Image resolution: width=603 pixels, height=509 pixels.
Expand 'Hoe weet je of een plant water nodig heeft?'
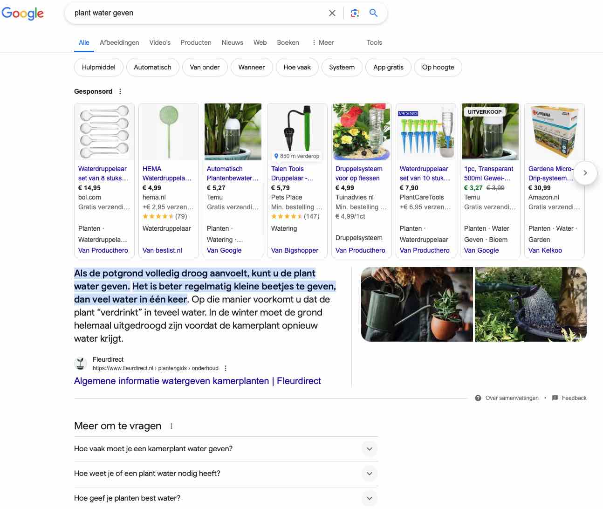(369, 473)
